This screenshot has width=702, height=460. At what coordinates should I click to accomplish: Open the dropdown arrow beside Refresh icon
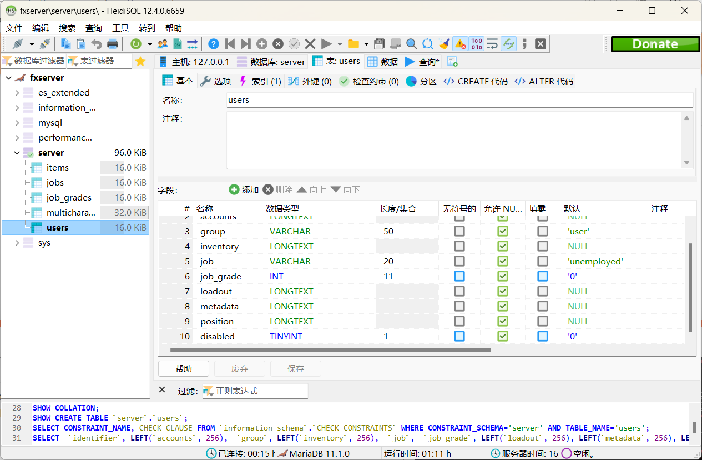(x=150, y=44)
